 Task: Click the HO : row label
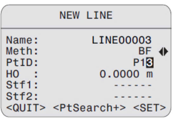pyautogui.click(x=22, y=74)
